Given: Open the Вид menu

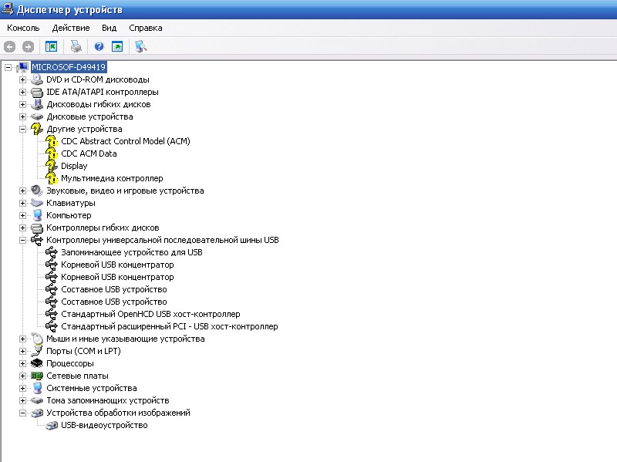Looking at the screenshot, I should coord(109,28).
